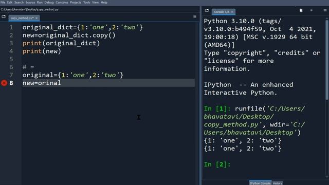Click line number 5 in the gutter

point(11,59)
